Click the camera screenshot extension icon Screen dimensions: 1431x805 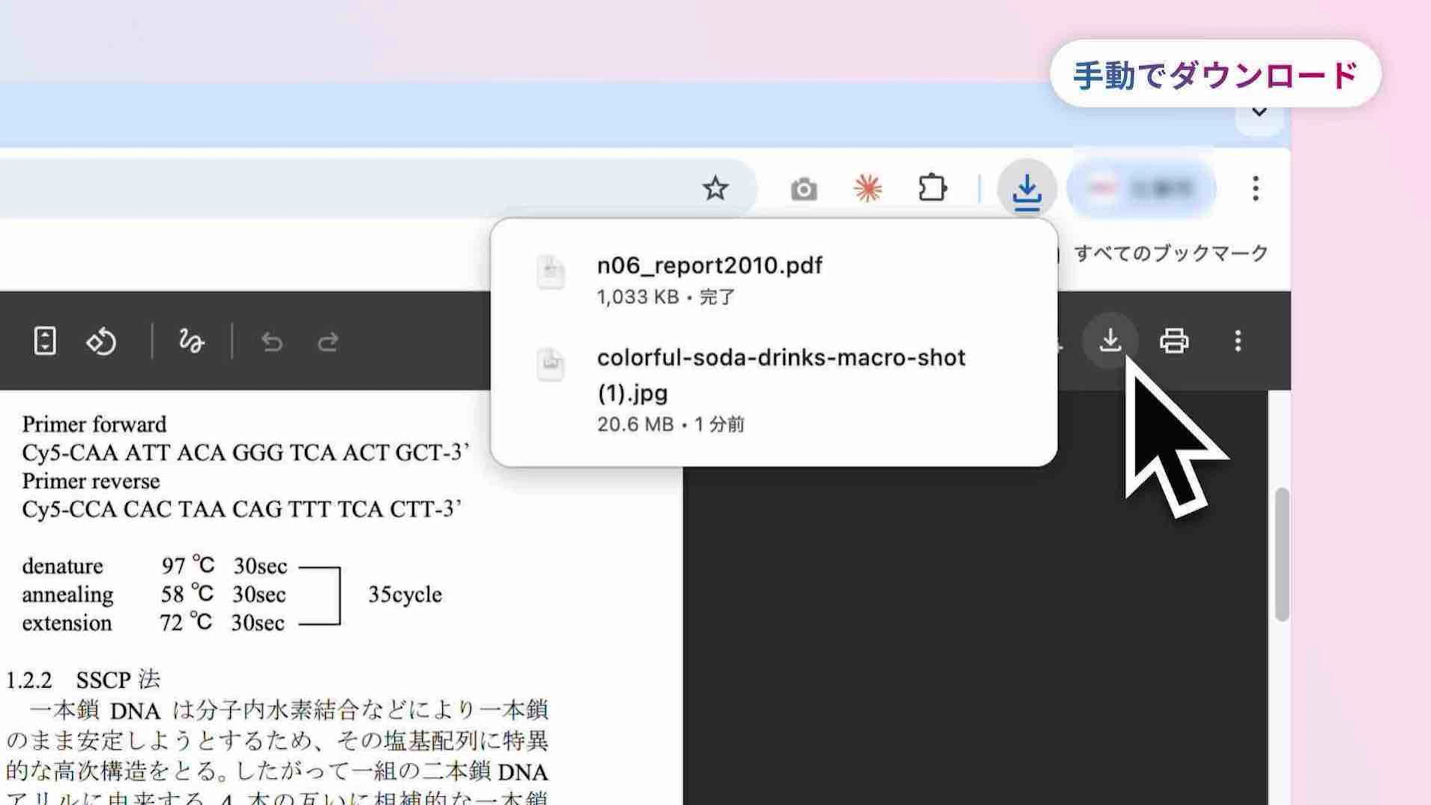click(803, 189)
